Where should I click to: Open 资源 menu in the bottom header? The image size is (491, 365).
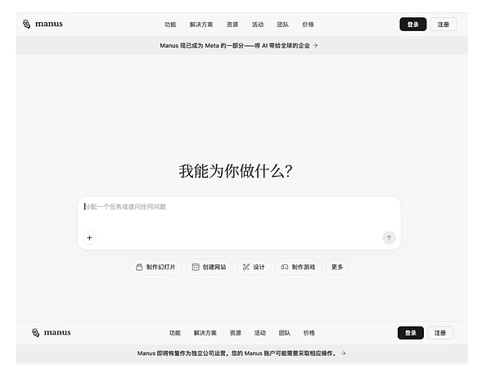[236, 333]
